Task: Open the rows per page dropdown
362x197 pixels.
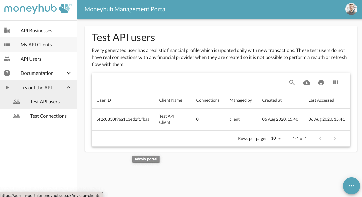Action: tap(276, 138)
